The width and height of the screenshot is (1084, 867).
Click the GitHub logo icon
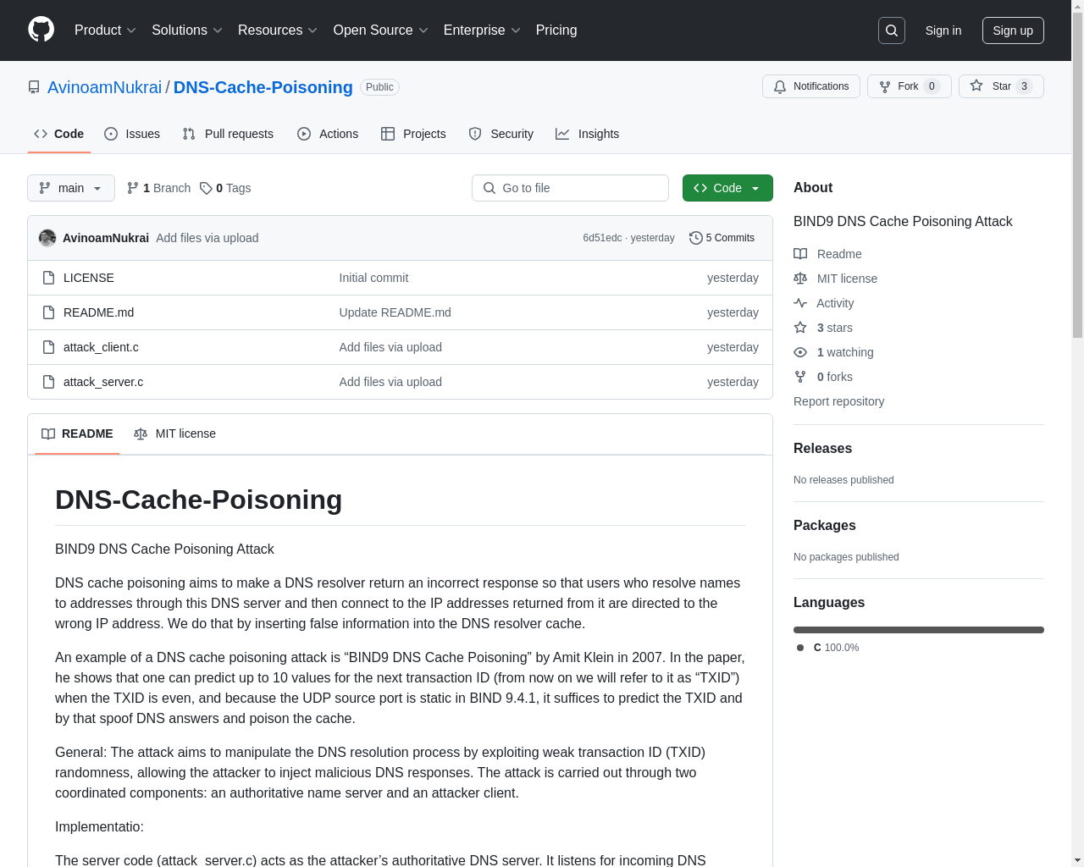point(41,30)
